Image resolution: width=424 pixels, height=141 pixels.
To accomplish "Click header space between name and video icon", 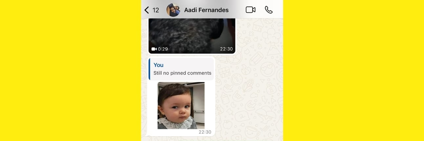I will point(237,10).
